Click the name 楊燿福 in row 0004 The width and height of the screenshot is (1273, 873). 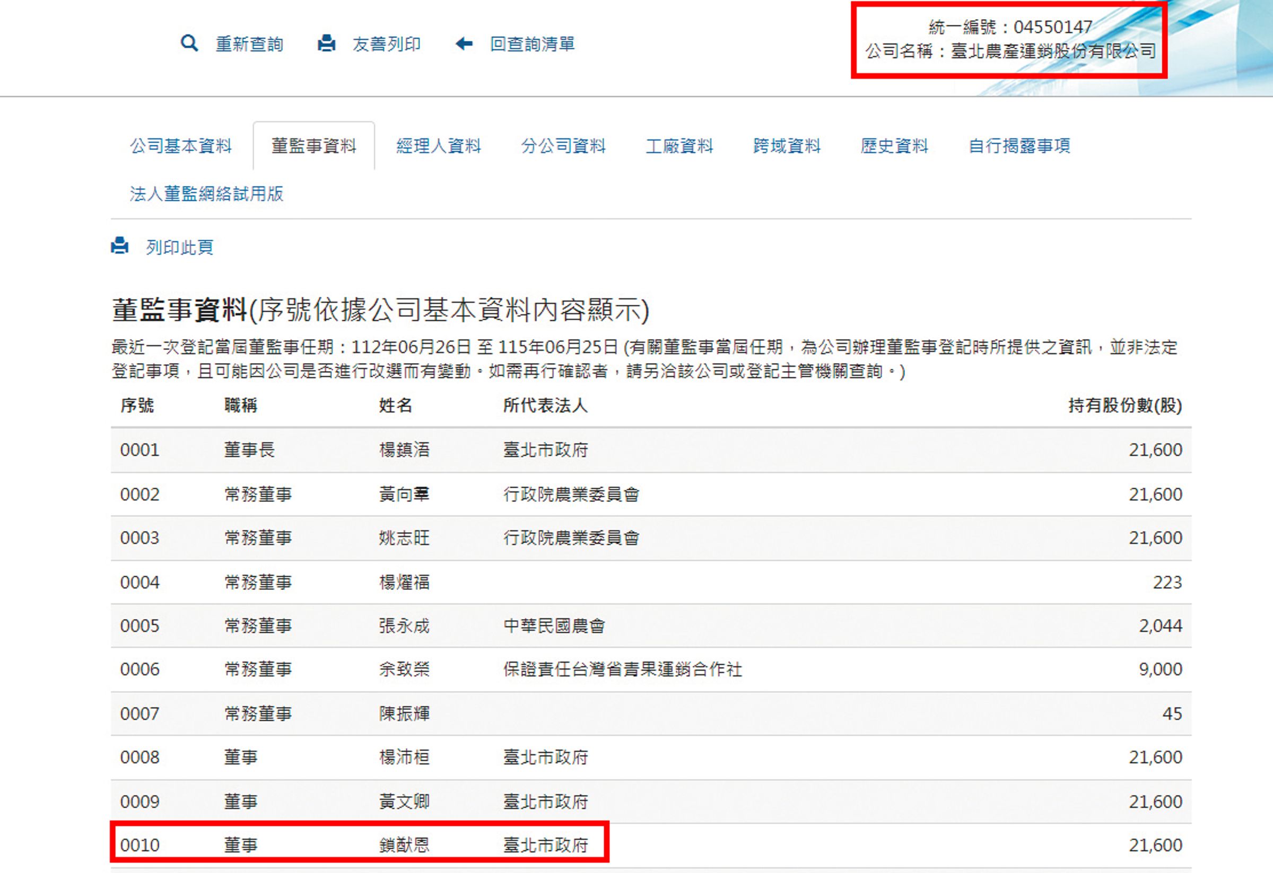pos(404,583)
